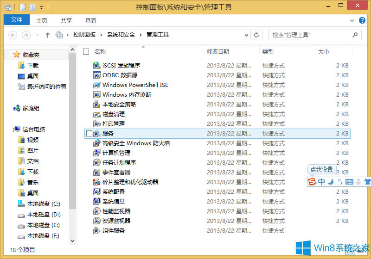Screen dimensions: 371x259
Task: Click the navigation pane vertical scrollbar
Action: click(72, 139)
